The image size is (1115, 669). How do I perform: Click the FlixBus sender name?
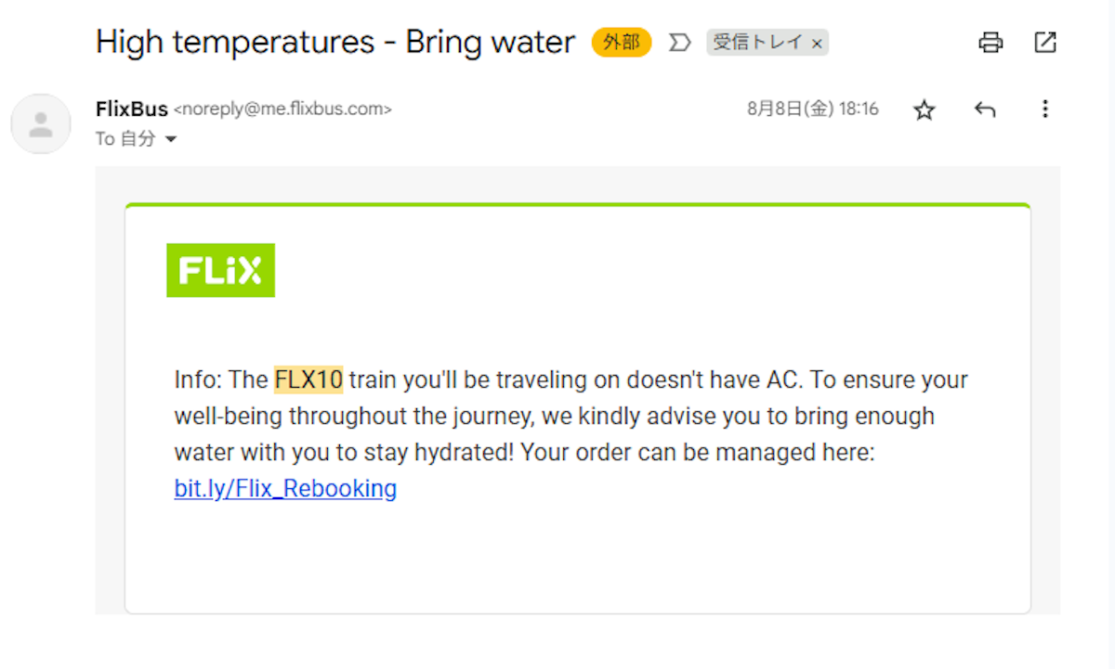(x=131, y=109)
